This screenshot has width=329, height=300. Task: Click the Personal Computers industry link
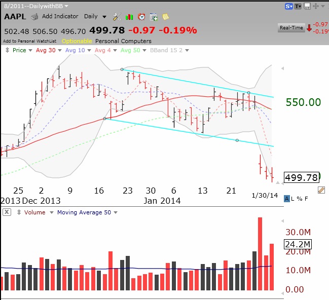coord(123,41)
